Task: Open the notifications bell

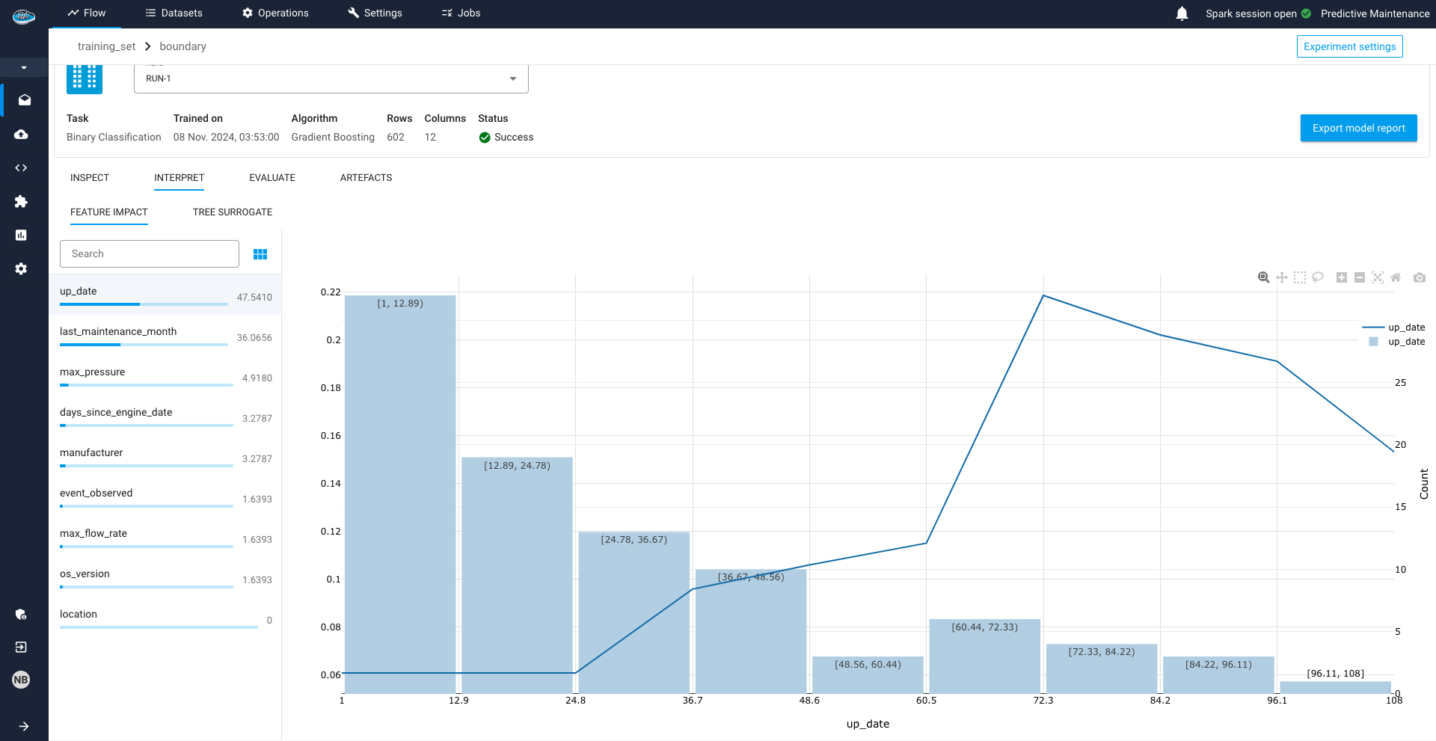Action: 1182,13
